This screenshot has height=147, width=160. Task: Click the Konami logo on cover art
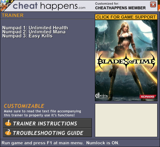pos(148,97)
